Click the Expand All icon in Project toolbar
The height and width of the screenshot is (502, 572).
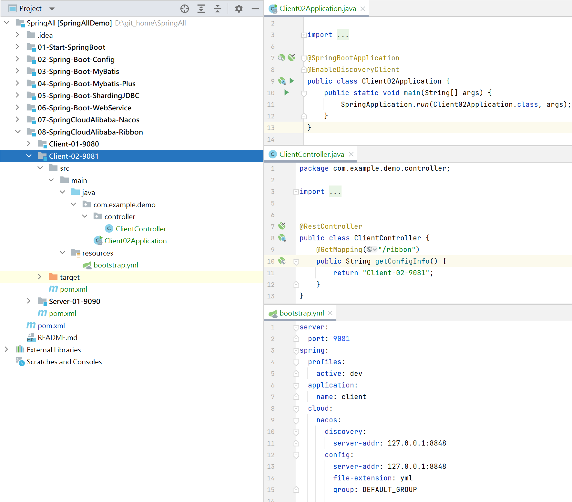tap(201, 9)
